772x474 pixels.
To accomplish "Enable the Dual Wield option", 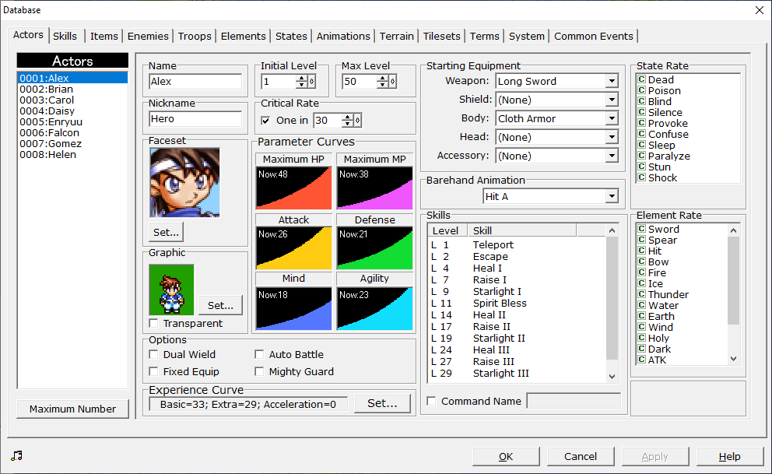I will tap(154, 355).
